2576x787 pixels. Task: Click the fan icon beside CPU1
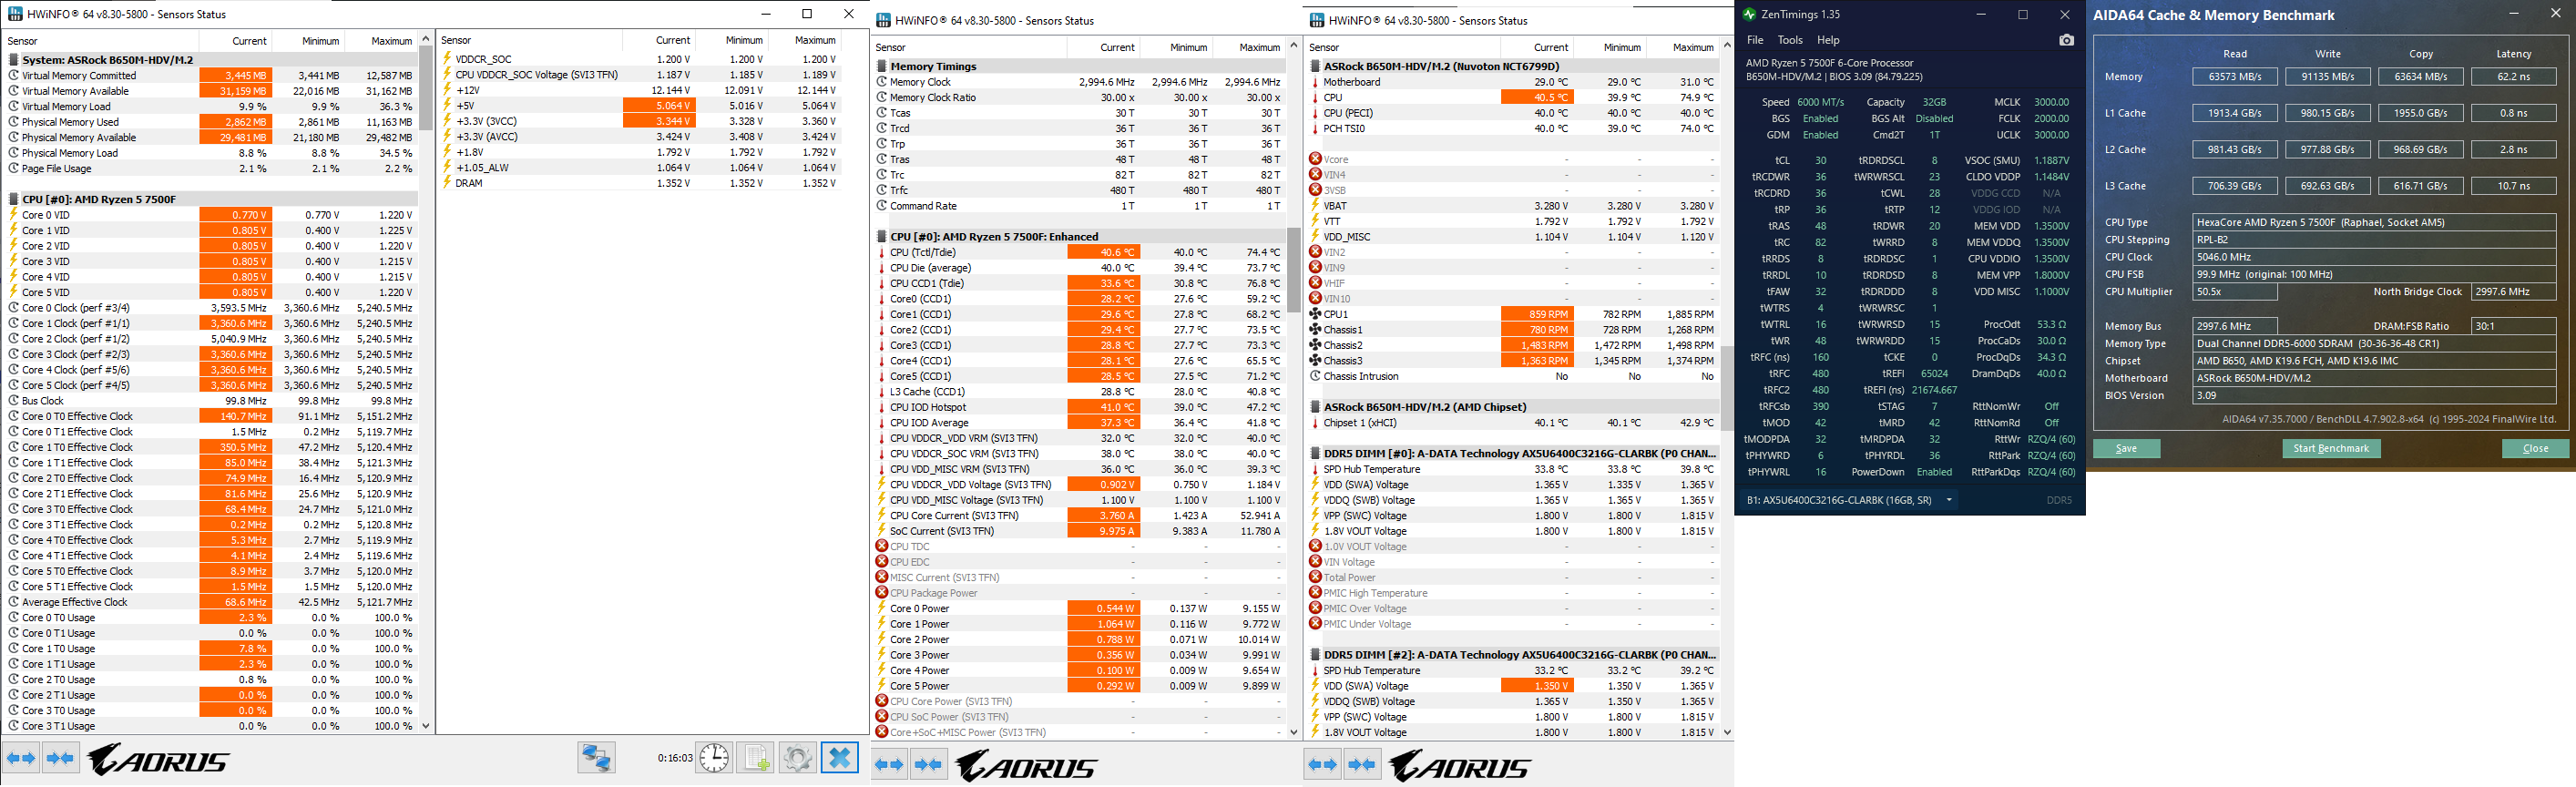pos(1315,314)
